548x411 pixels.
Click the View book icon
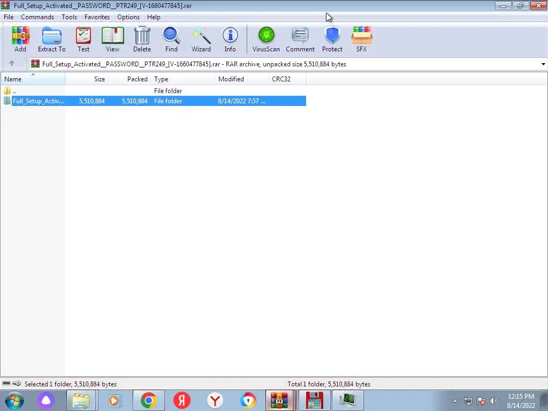[112, 39]
